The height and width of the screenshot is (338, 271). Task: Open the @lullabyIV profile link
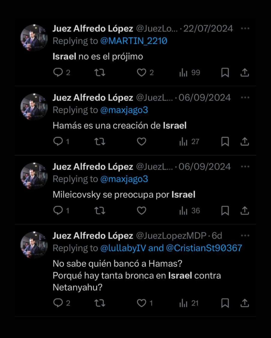(x=123, y=248)
